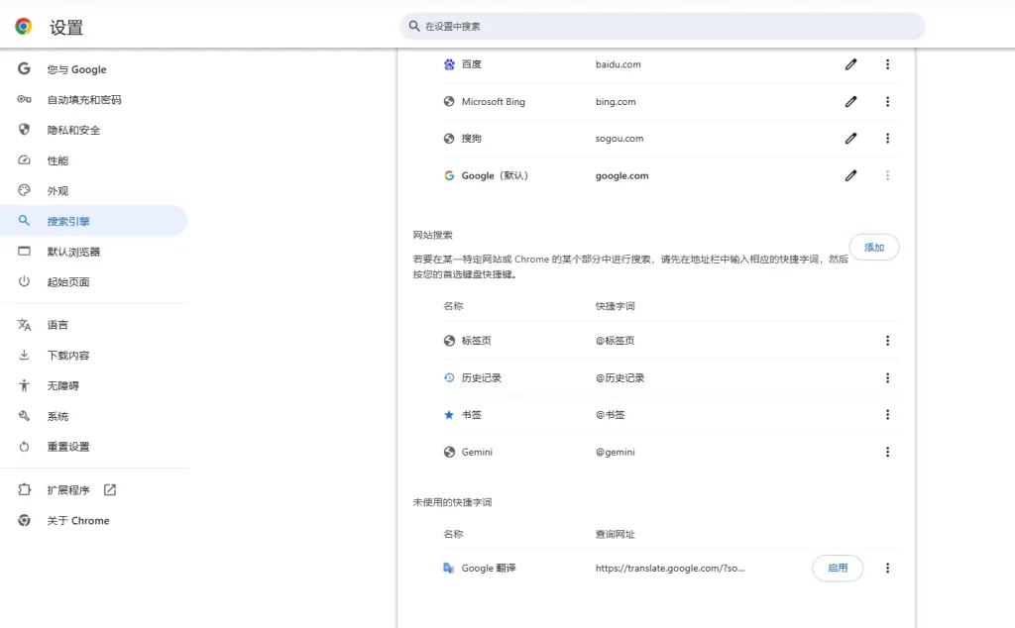Add a new site search with 添加
This screenshot has height=628, width=1015.
874,247
